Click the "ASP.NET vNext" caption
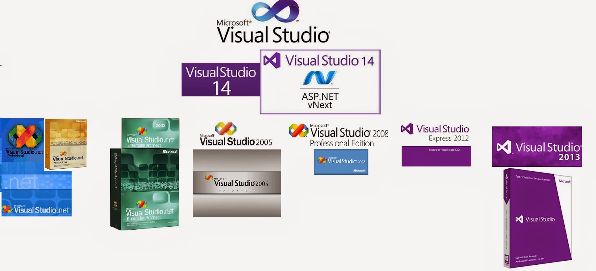 (x=320, y=101)
